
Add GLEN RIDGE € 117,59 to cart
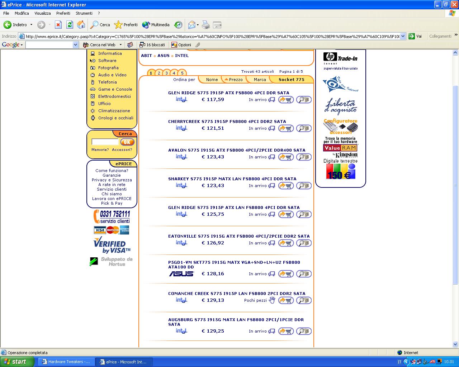click(x=286, y=100)
